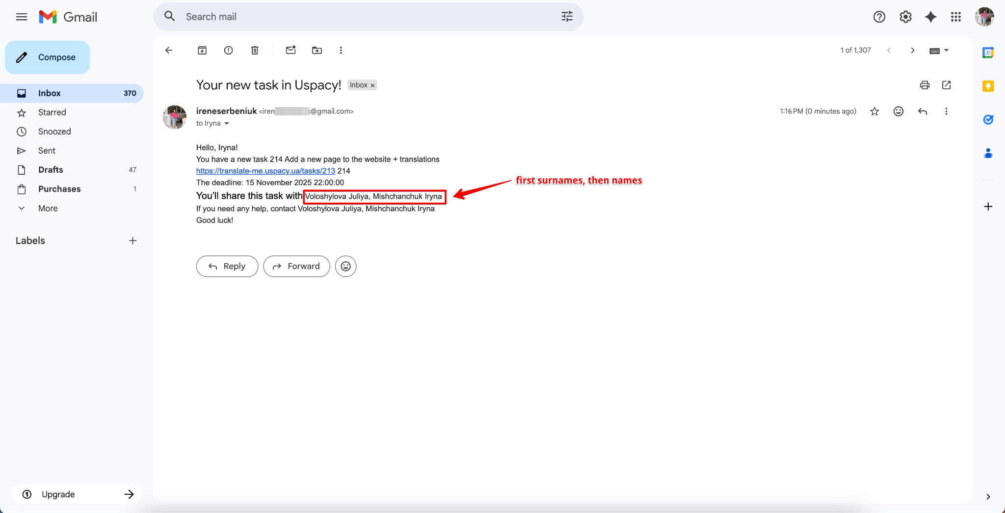
Task: Open email in a new window
Action: 947,85
